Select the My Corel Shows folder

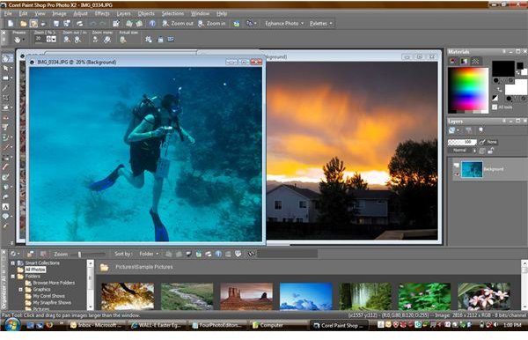[48, 296]
